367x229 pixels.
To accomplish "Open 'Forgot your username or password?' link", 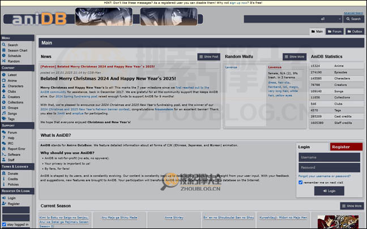I will pyautogui.click(x=325, y=176).
